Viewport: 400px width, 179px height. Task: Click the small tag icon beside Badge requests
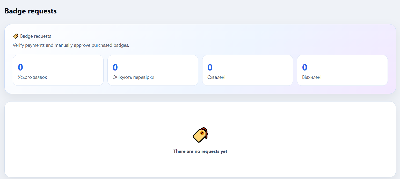[x=16, y=36]
